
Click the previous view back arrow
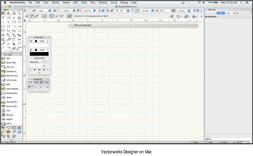[25, 10]
